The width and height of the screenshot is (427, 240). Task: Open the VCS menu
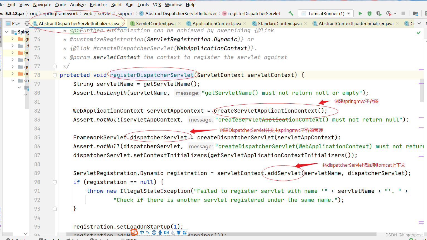click(x=157, y=4)
